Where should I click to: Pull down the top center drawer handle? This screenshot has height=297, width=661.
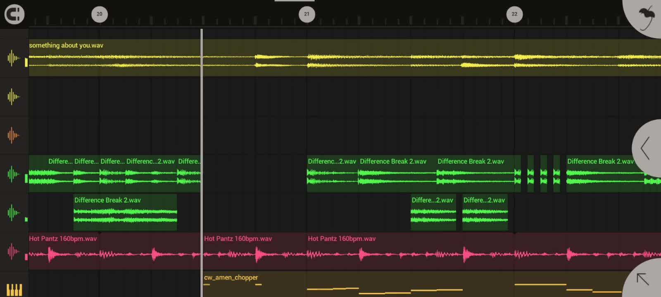pos(295,1)
